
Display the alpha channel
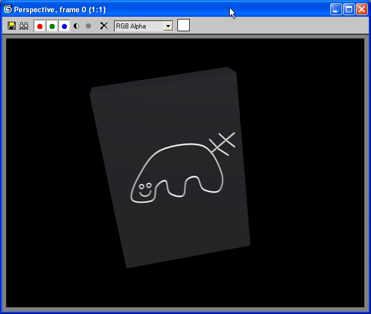pos(76,26)
